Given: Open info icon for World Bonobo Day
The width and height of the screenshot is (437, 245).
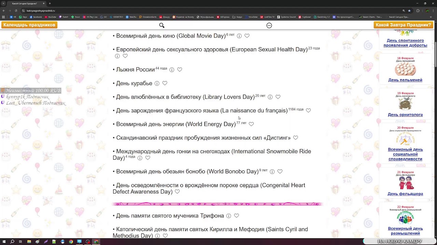Looking at the screenshot, I should [272, 171].
